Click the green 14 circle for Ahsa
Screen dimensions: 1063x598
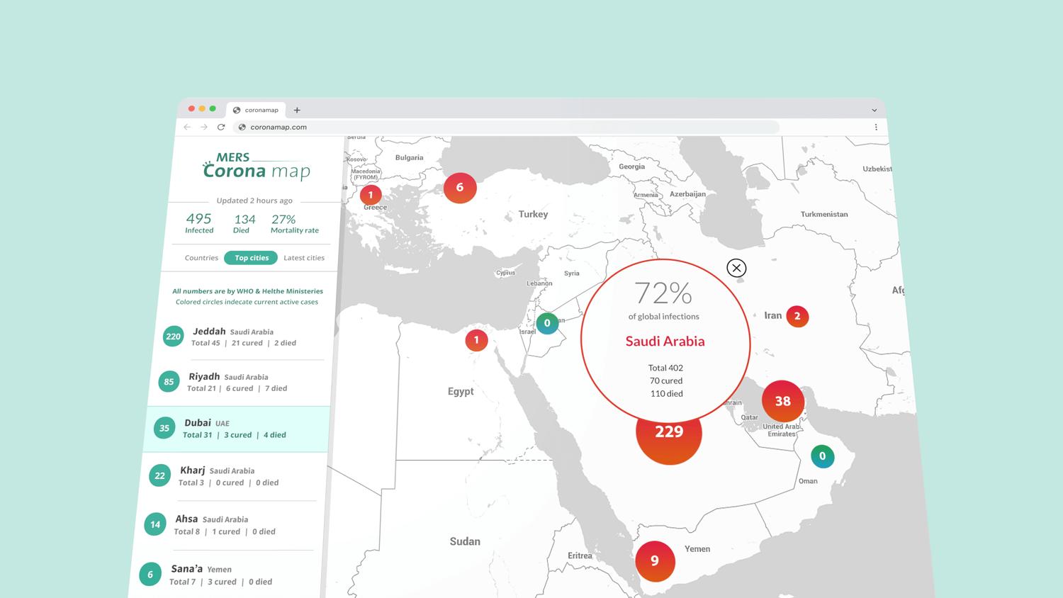click(154, 524)
